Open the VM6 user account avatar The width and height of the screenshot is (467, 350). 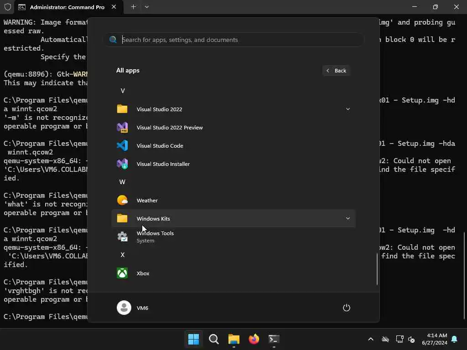124,308
